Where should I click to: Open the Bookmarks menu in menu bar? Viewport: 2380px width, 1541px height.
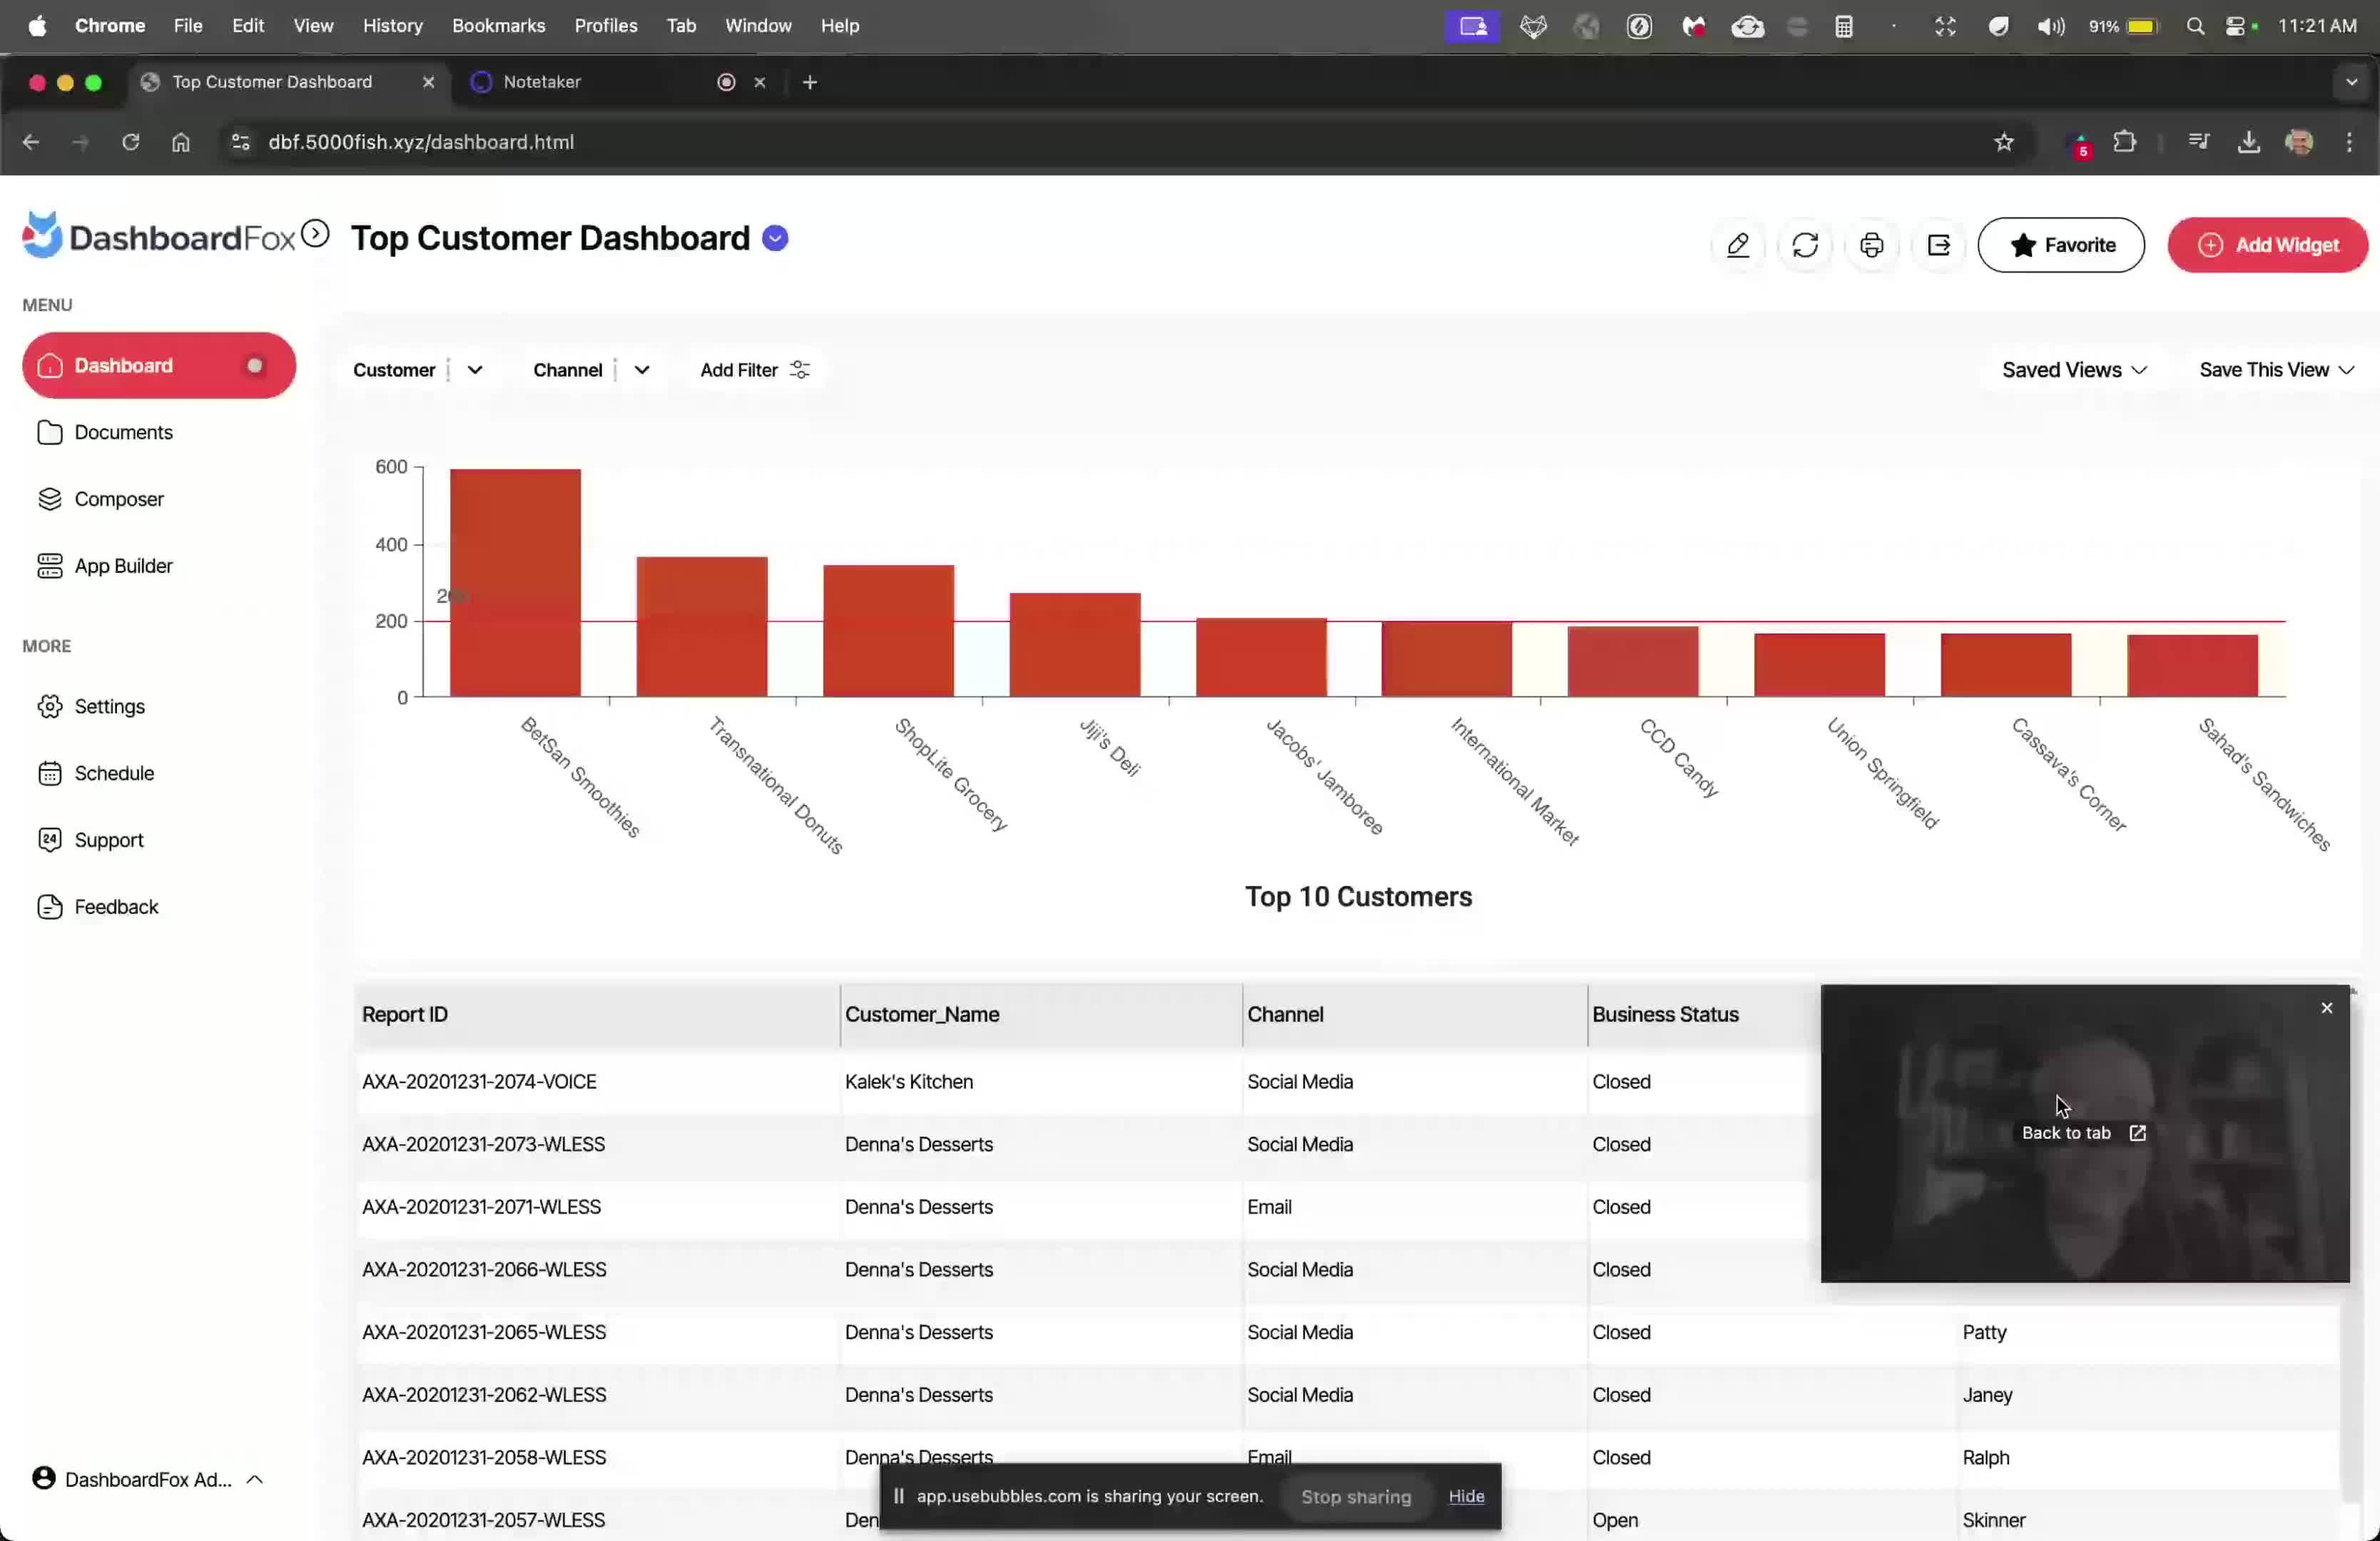pos(498,26)
